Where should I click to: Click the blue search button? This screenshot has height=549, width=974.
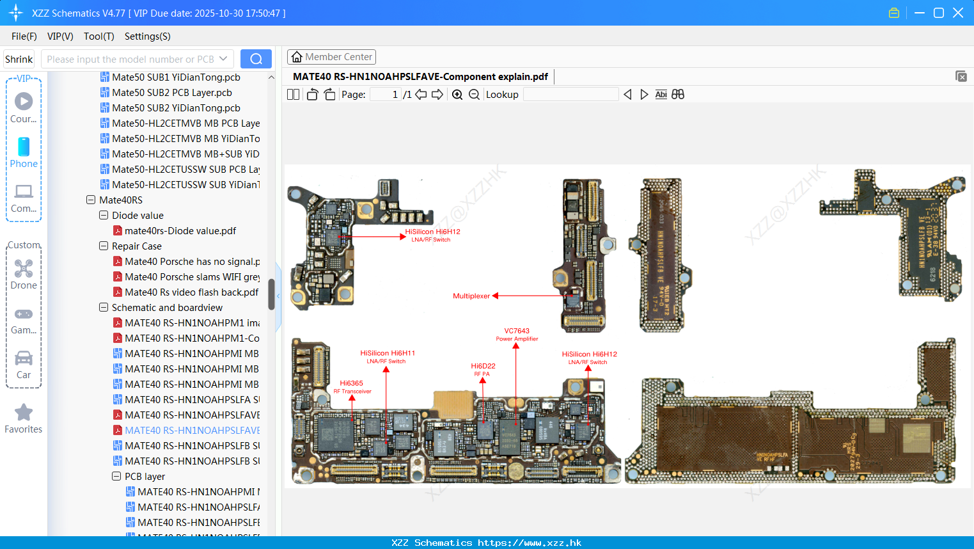256,59
